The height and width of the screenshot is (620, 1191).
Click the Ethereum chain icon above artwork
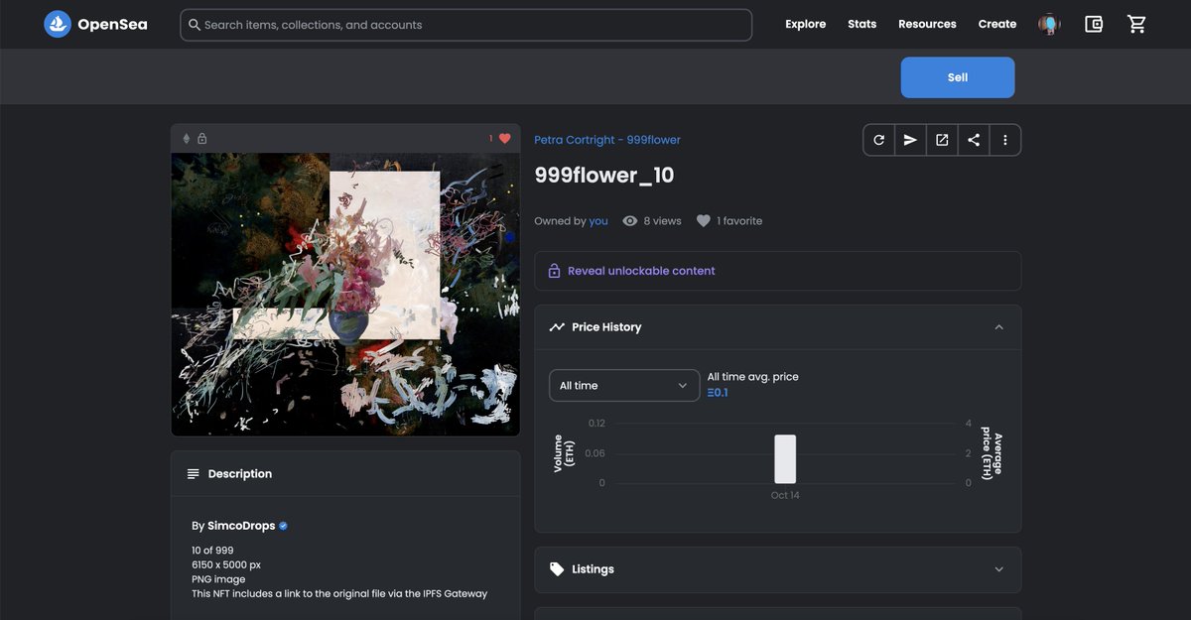coord(186,139)
